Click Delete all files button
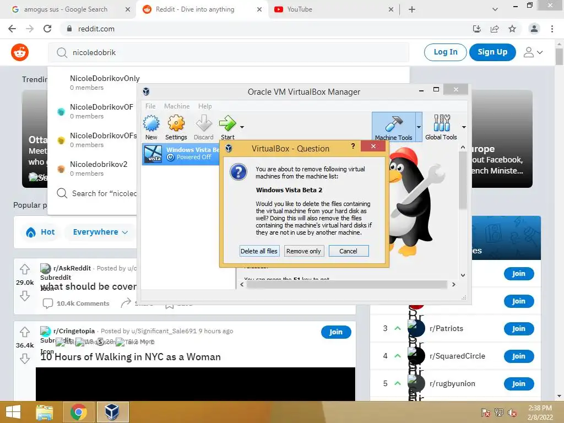The width and height of the screenshot is (564, 423). click(259, 251)
